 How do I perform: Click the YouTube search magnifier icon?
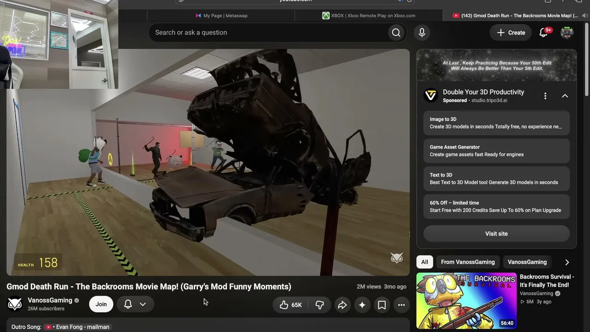tap(396, 33)
